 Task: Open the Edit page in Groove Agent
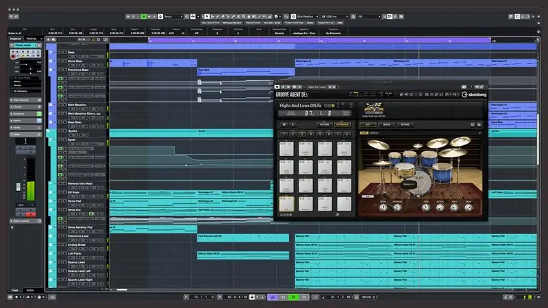tap(368, 125)
